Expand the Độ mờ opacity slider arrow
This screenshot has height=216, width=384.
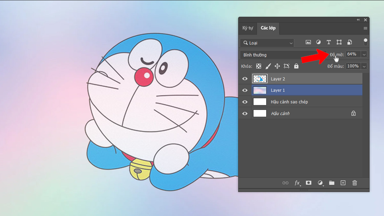pyautogui.click(x=364, y=54)
